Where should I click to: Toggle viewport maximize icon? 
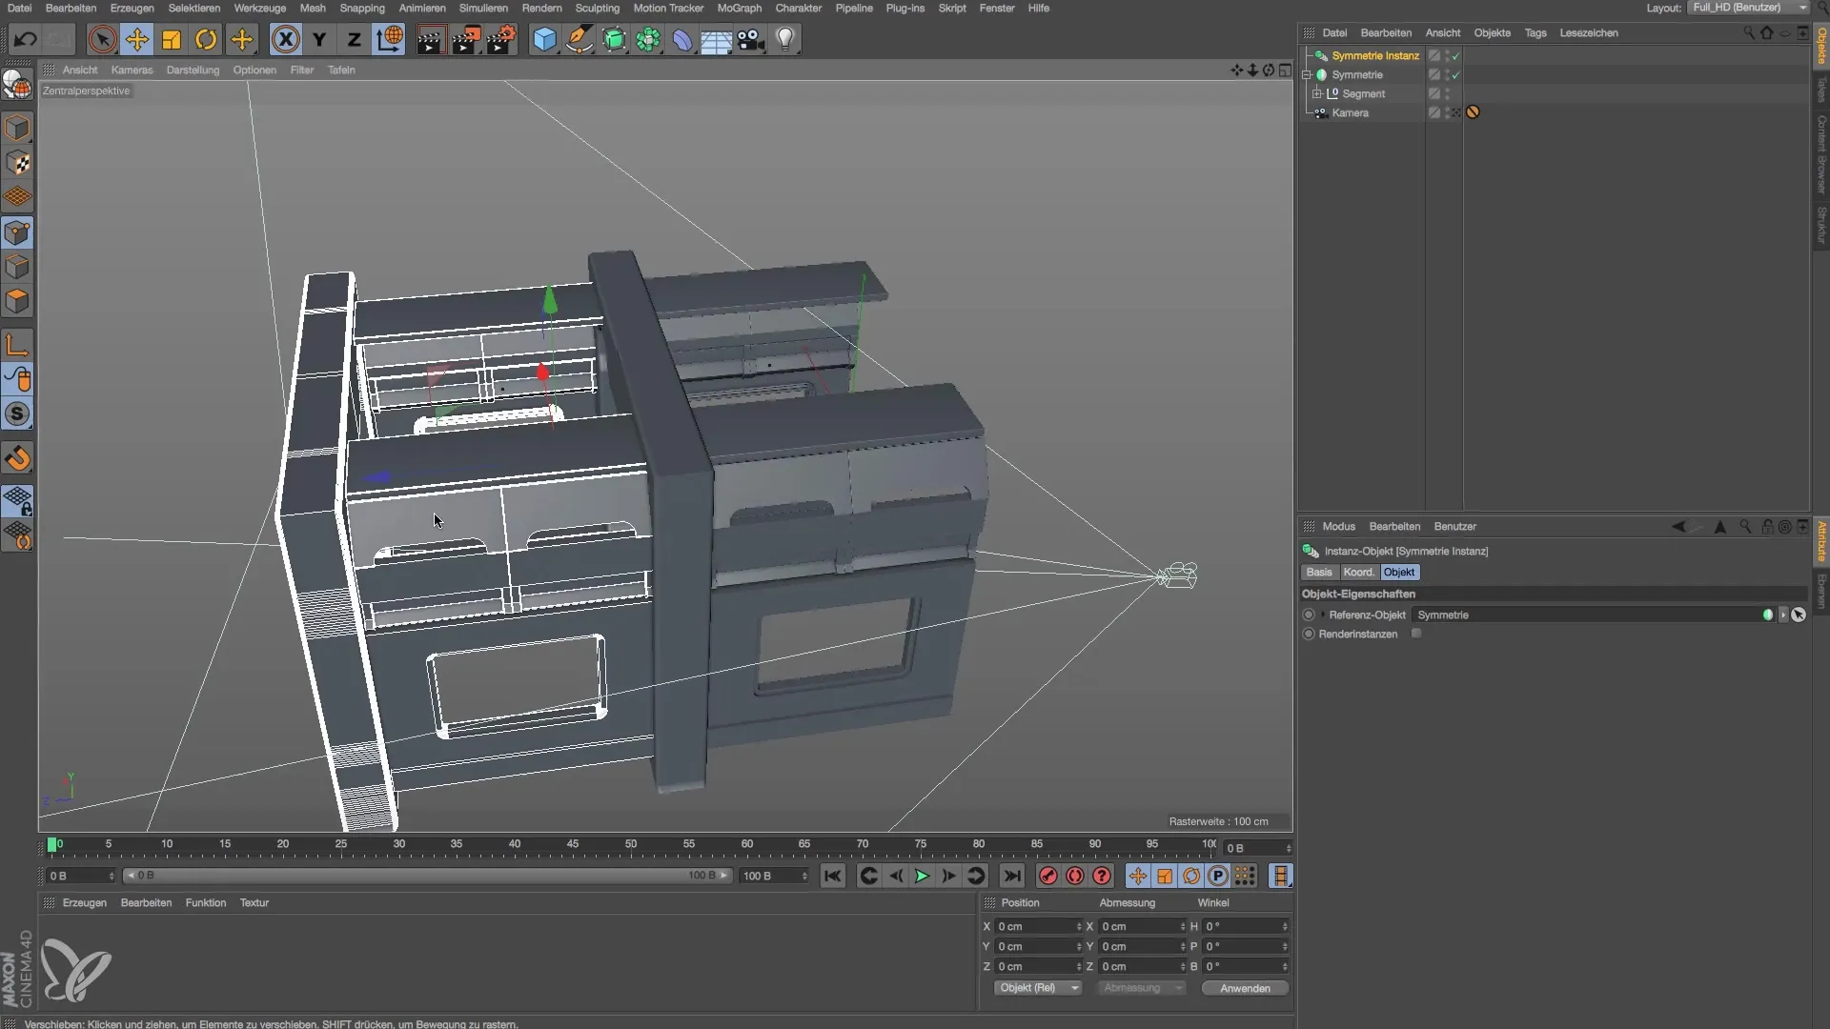point(1285,70)
